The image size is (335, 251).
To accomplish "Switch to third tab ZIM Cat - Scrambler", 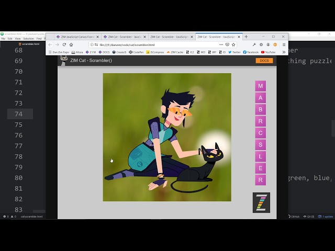I will [x=172, y=37].
